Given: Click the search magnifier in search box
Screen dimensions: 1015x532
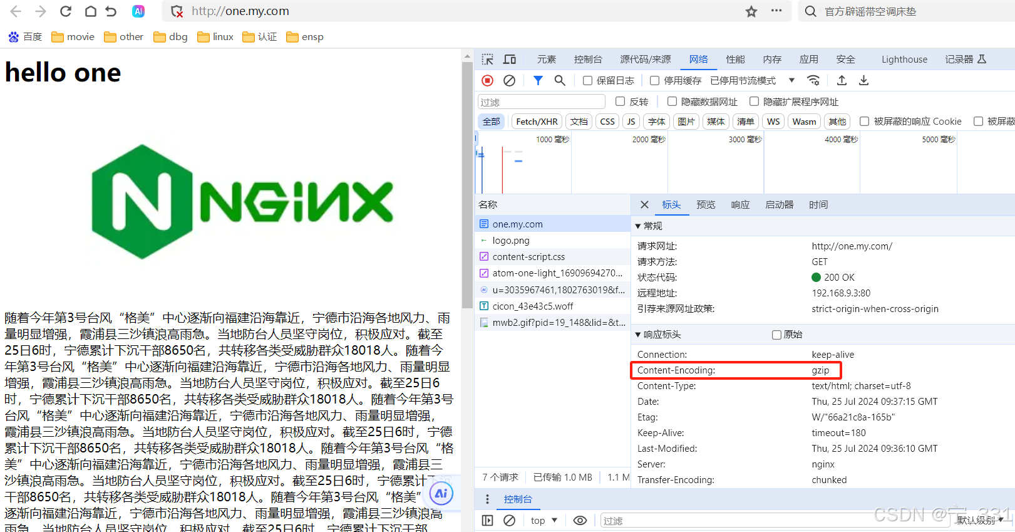Looking at the screenshot, I should (x=810, y=11).
